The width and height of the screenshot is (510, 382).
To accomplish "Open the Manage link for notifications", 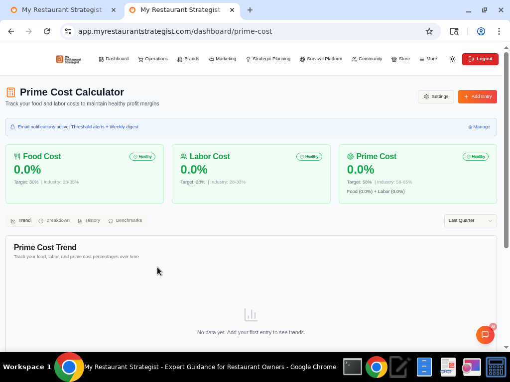I will tap(479, 127).
